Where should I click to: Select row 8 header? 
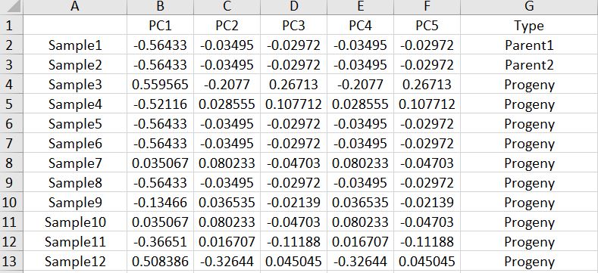11,163
